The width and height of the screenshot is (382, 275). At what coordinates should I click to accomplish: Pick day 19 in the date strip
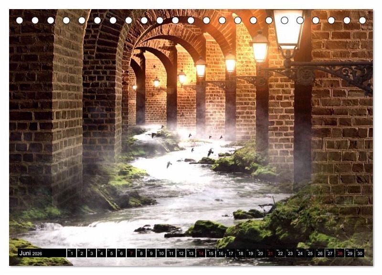click(251, 253)
